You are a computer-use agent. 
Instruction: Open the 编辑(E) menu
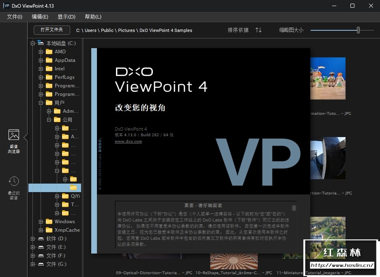pos(40,17)
